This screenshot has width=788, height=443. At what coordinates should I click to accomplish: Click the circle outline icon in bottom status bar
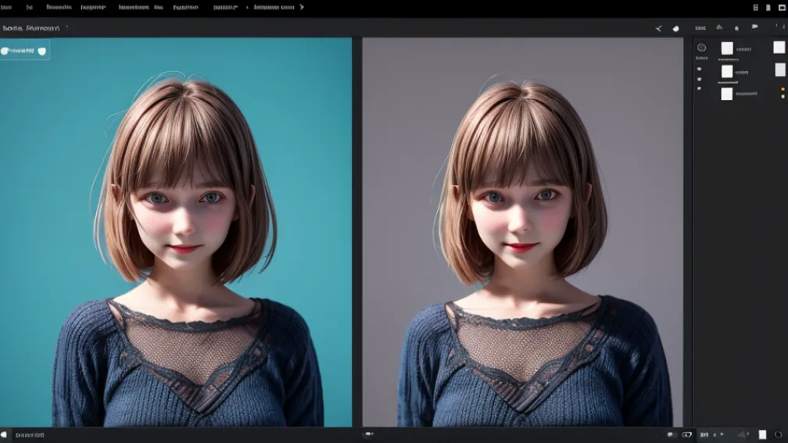pos(779,434)
